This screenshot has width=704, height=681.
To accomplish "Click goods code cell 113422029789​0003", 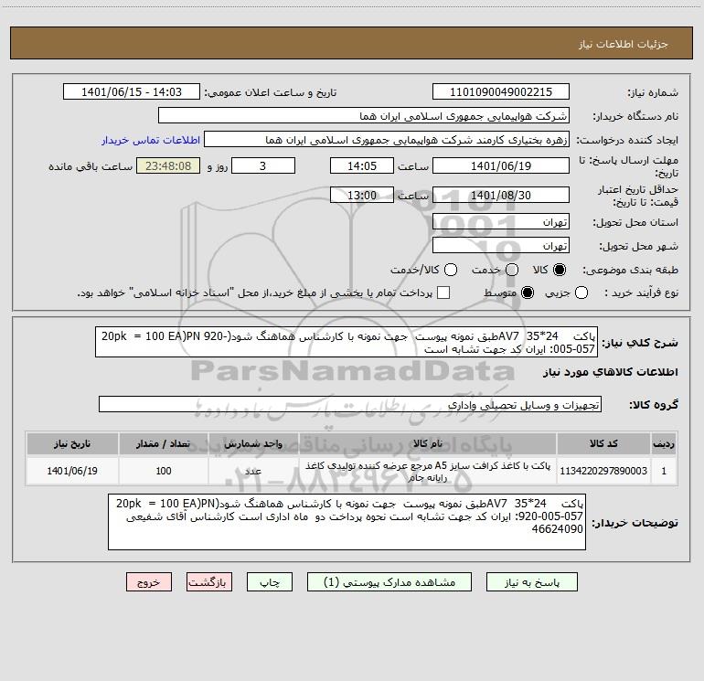I will (603, 471).
